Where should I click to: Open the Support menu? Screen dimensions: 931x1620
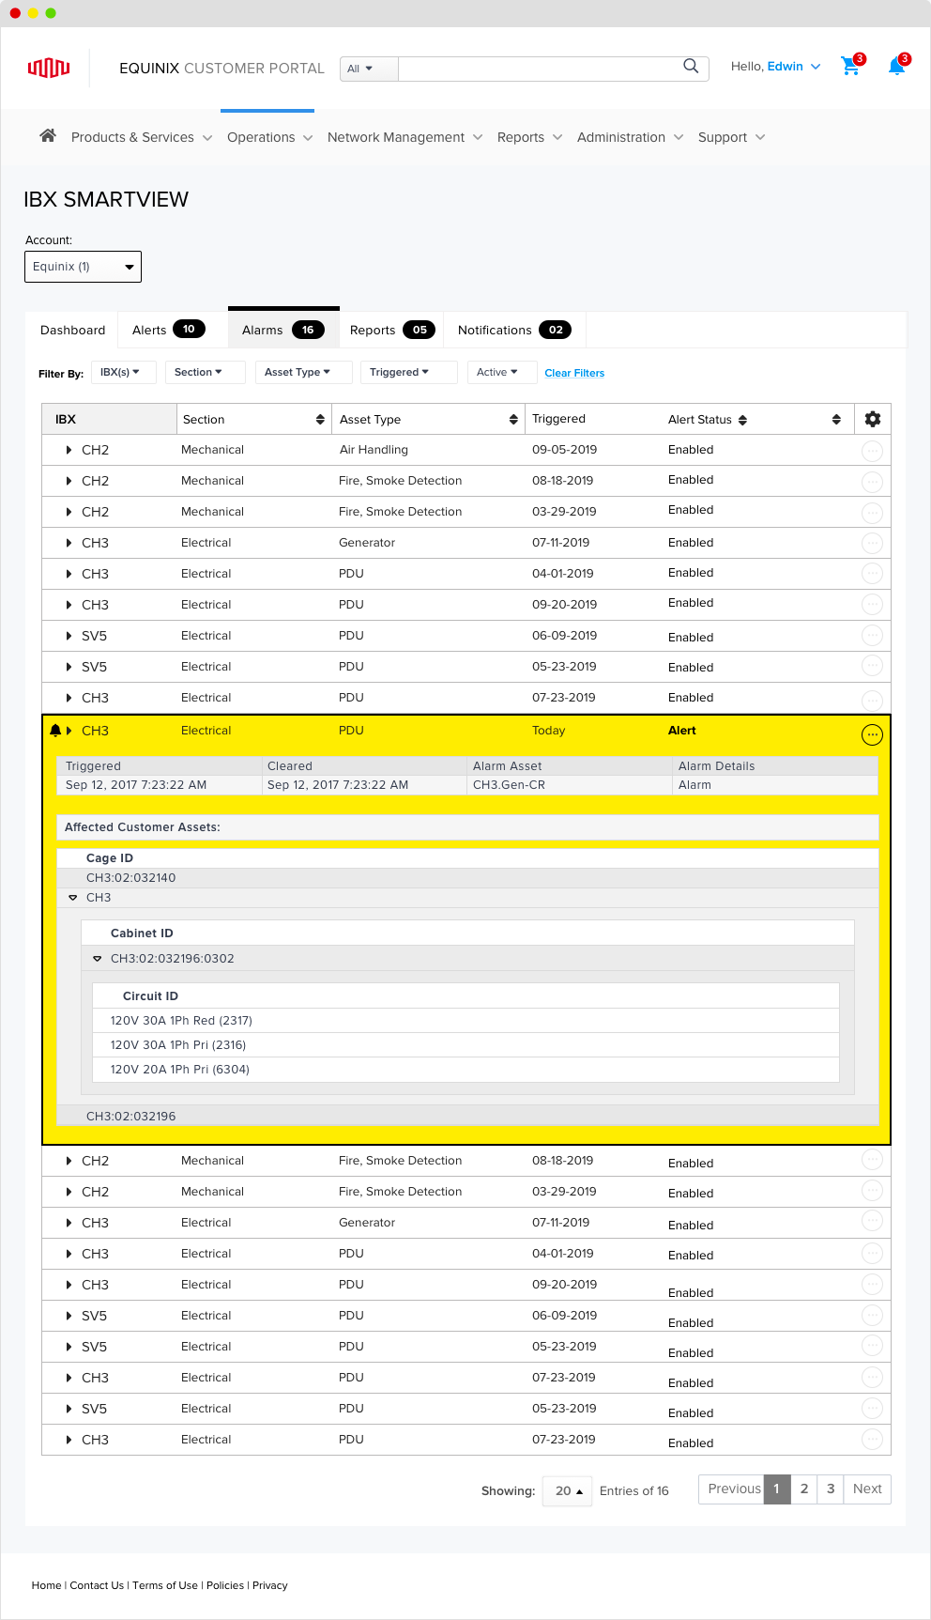(x=731, y=137)
